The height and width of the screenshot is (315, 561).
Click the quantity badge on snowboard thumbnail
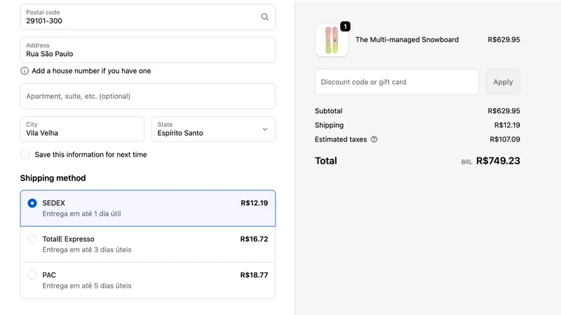tap(345, 27)
